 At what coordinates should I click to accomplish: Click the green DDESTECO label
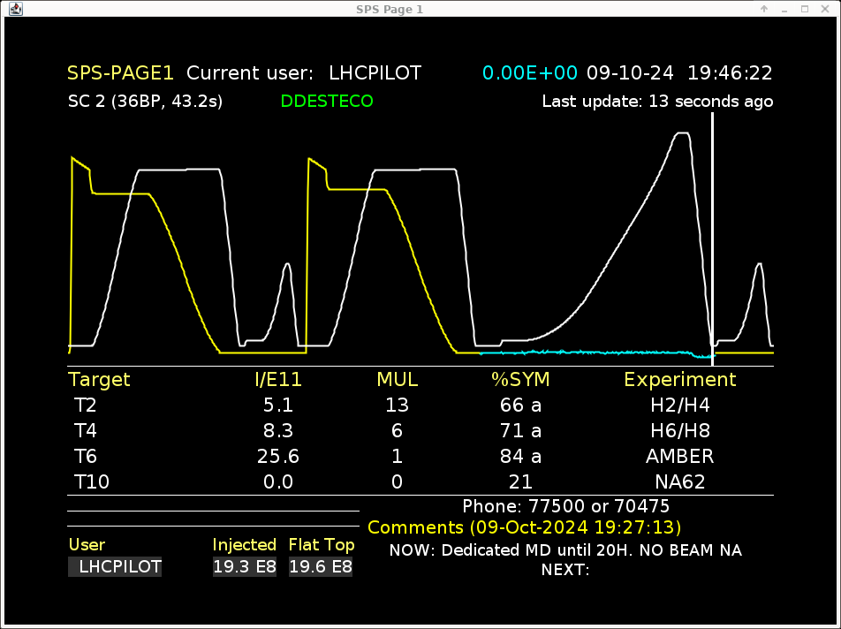(327, 102)
